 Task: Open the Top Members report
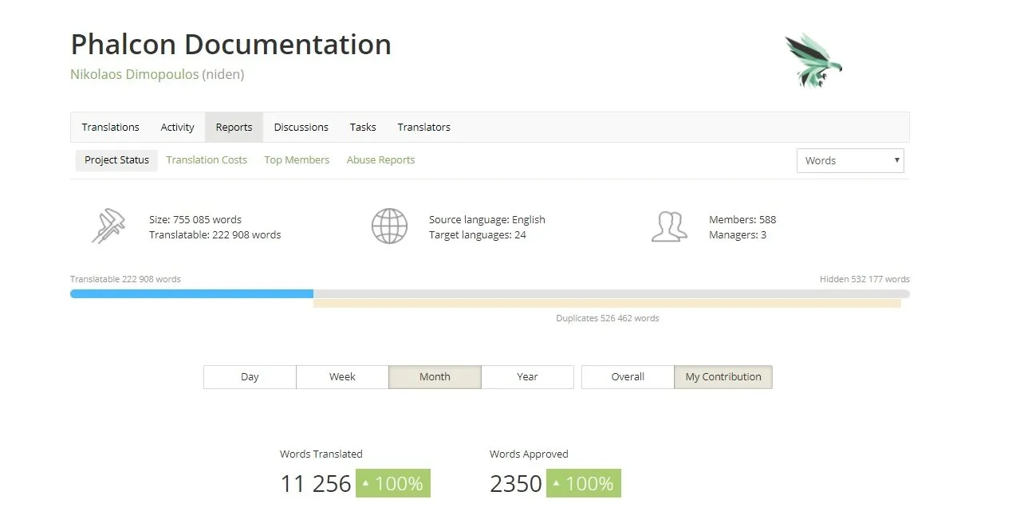tap(297, 160)
